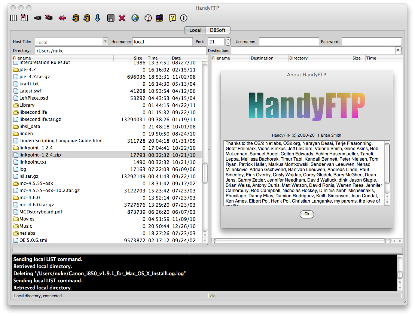Click the disconnect plug icon with red X
Screen dimensions: 415x316
tap(49, 18)
